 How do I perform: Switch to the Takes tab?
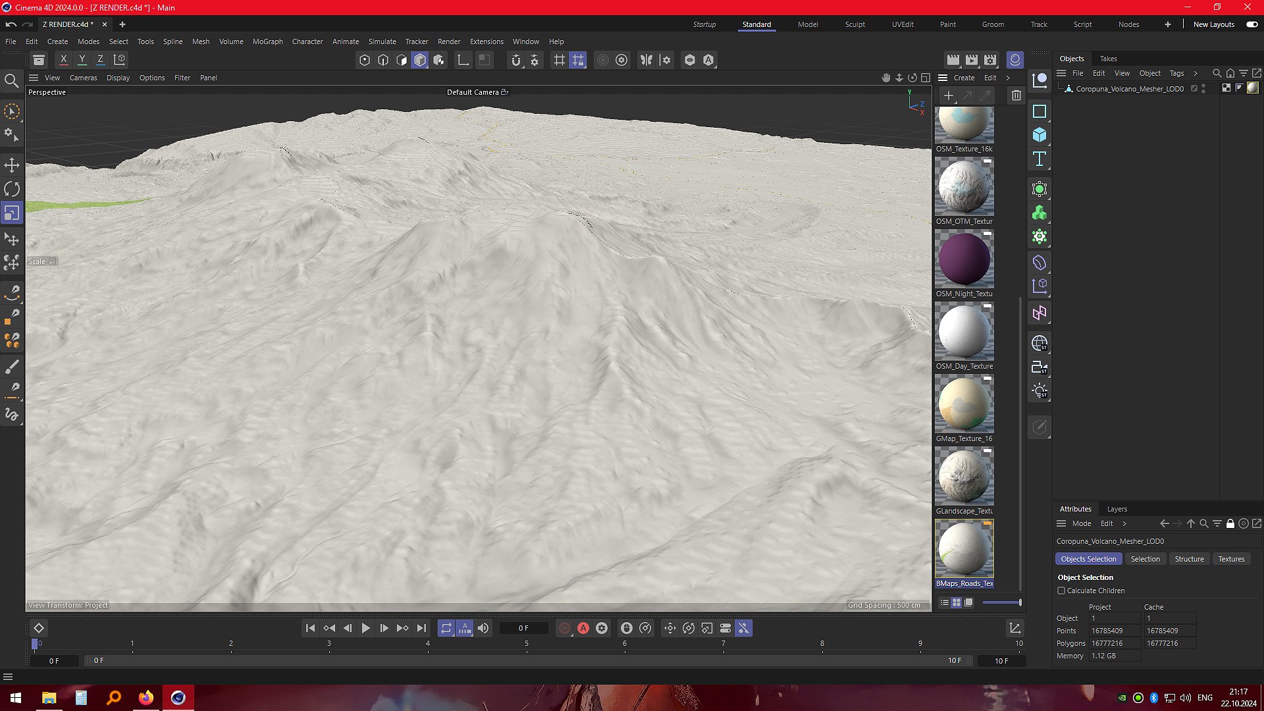[x=1109, y=59]
